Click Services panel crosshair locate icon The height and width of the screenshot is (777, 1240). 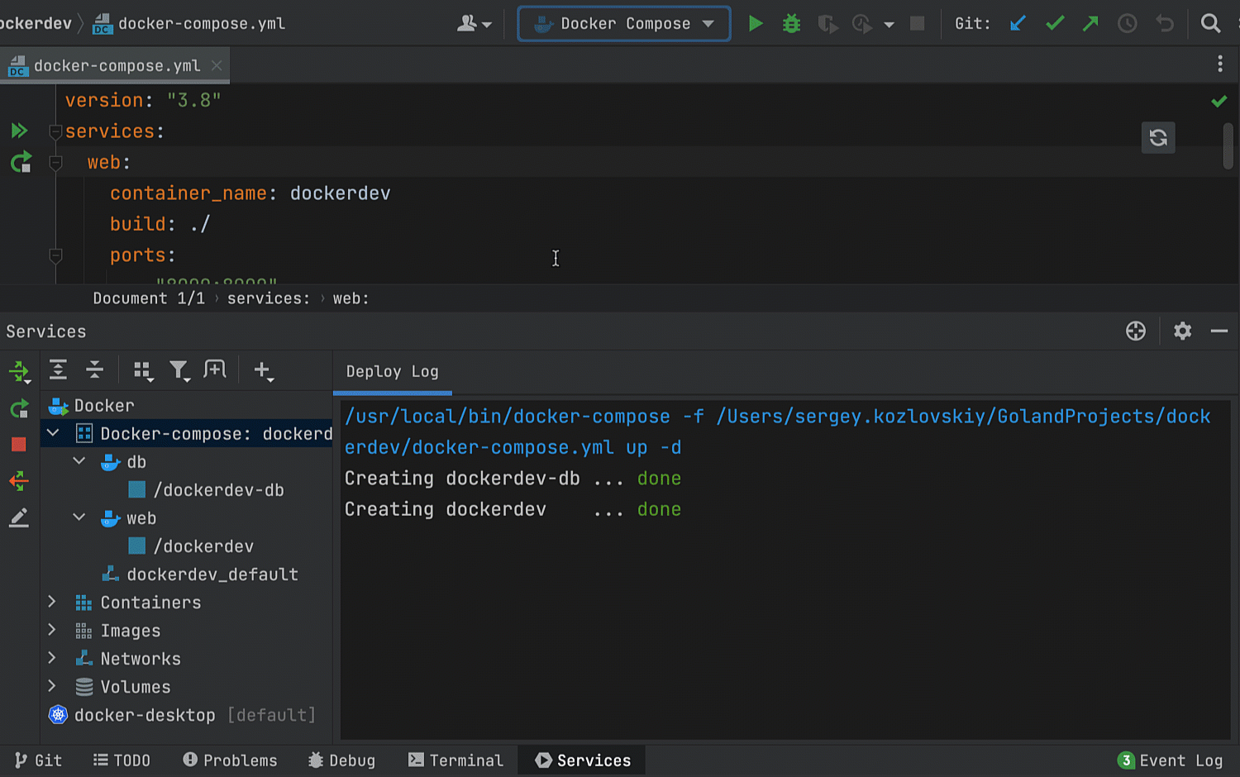tap(1136, 331)
